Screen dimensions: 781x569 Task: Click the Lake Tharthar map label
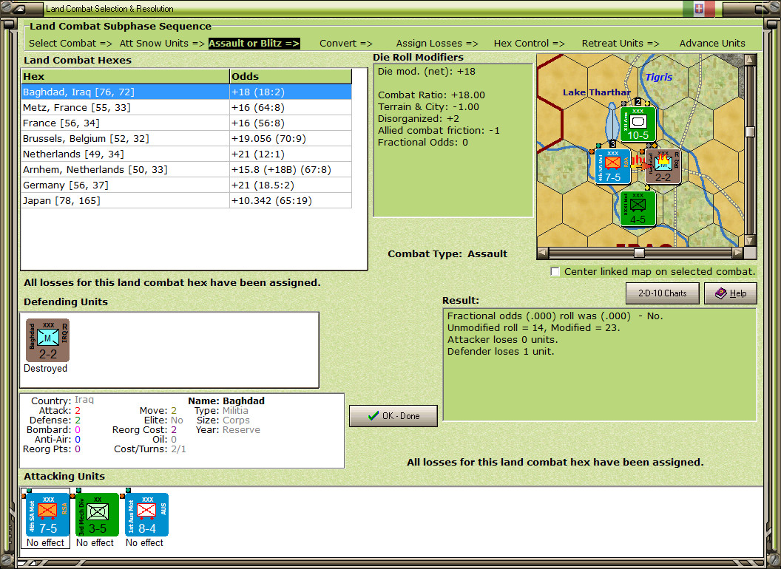597,92
